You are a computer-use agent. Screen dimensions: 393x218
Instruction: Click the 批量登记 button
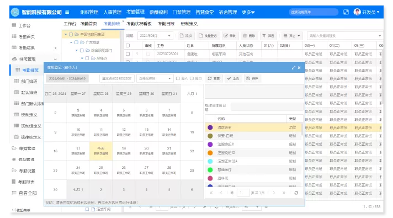(x=208, y=36)
